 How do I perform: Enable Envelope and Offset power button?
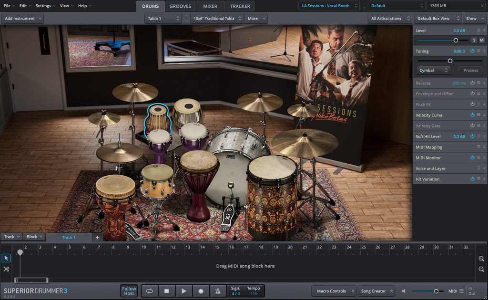pos(472,94)
